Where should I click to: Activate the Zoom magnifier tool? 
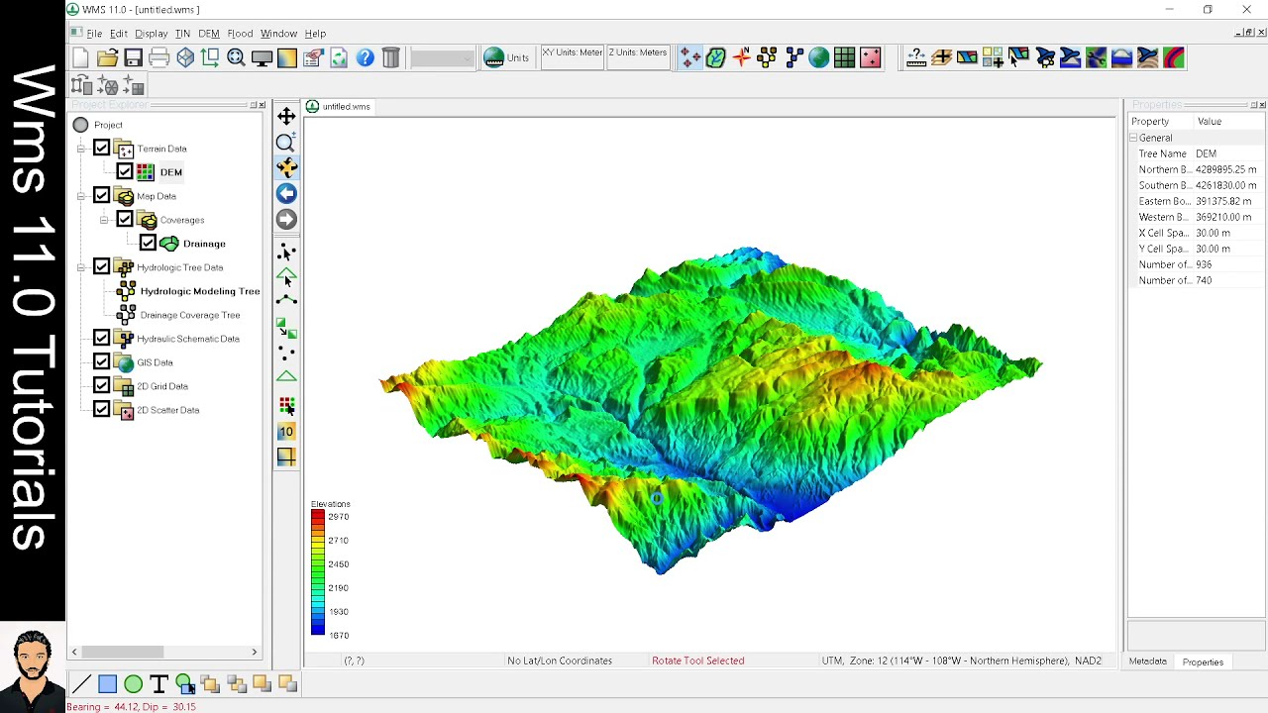point(286,143)
